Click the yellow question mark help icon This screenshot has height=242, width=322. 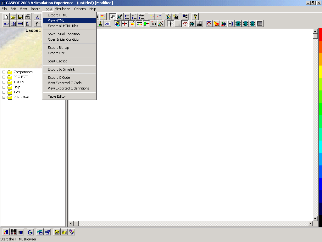(195, 17)
